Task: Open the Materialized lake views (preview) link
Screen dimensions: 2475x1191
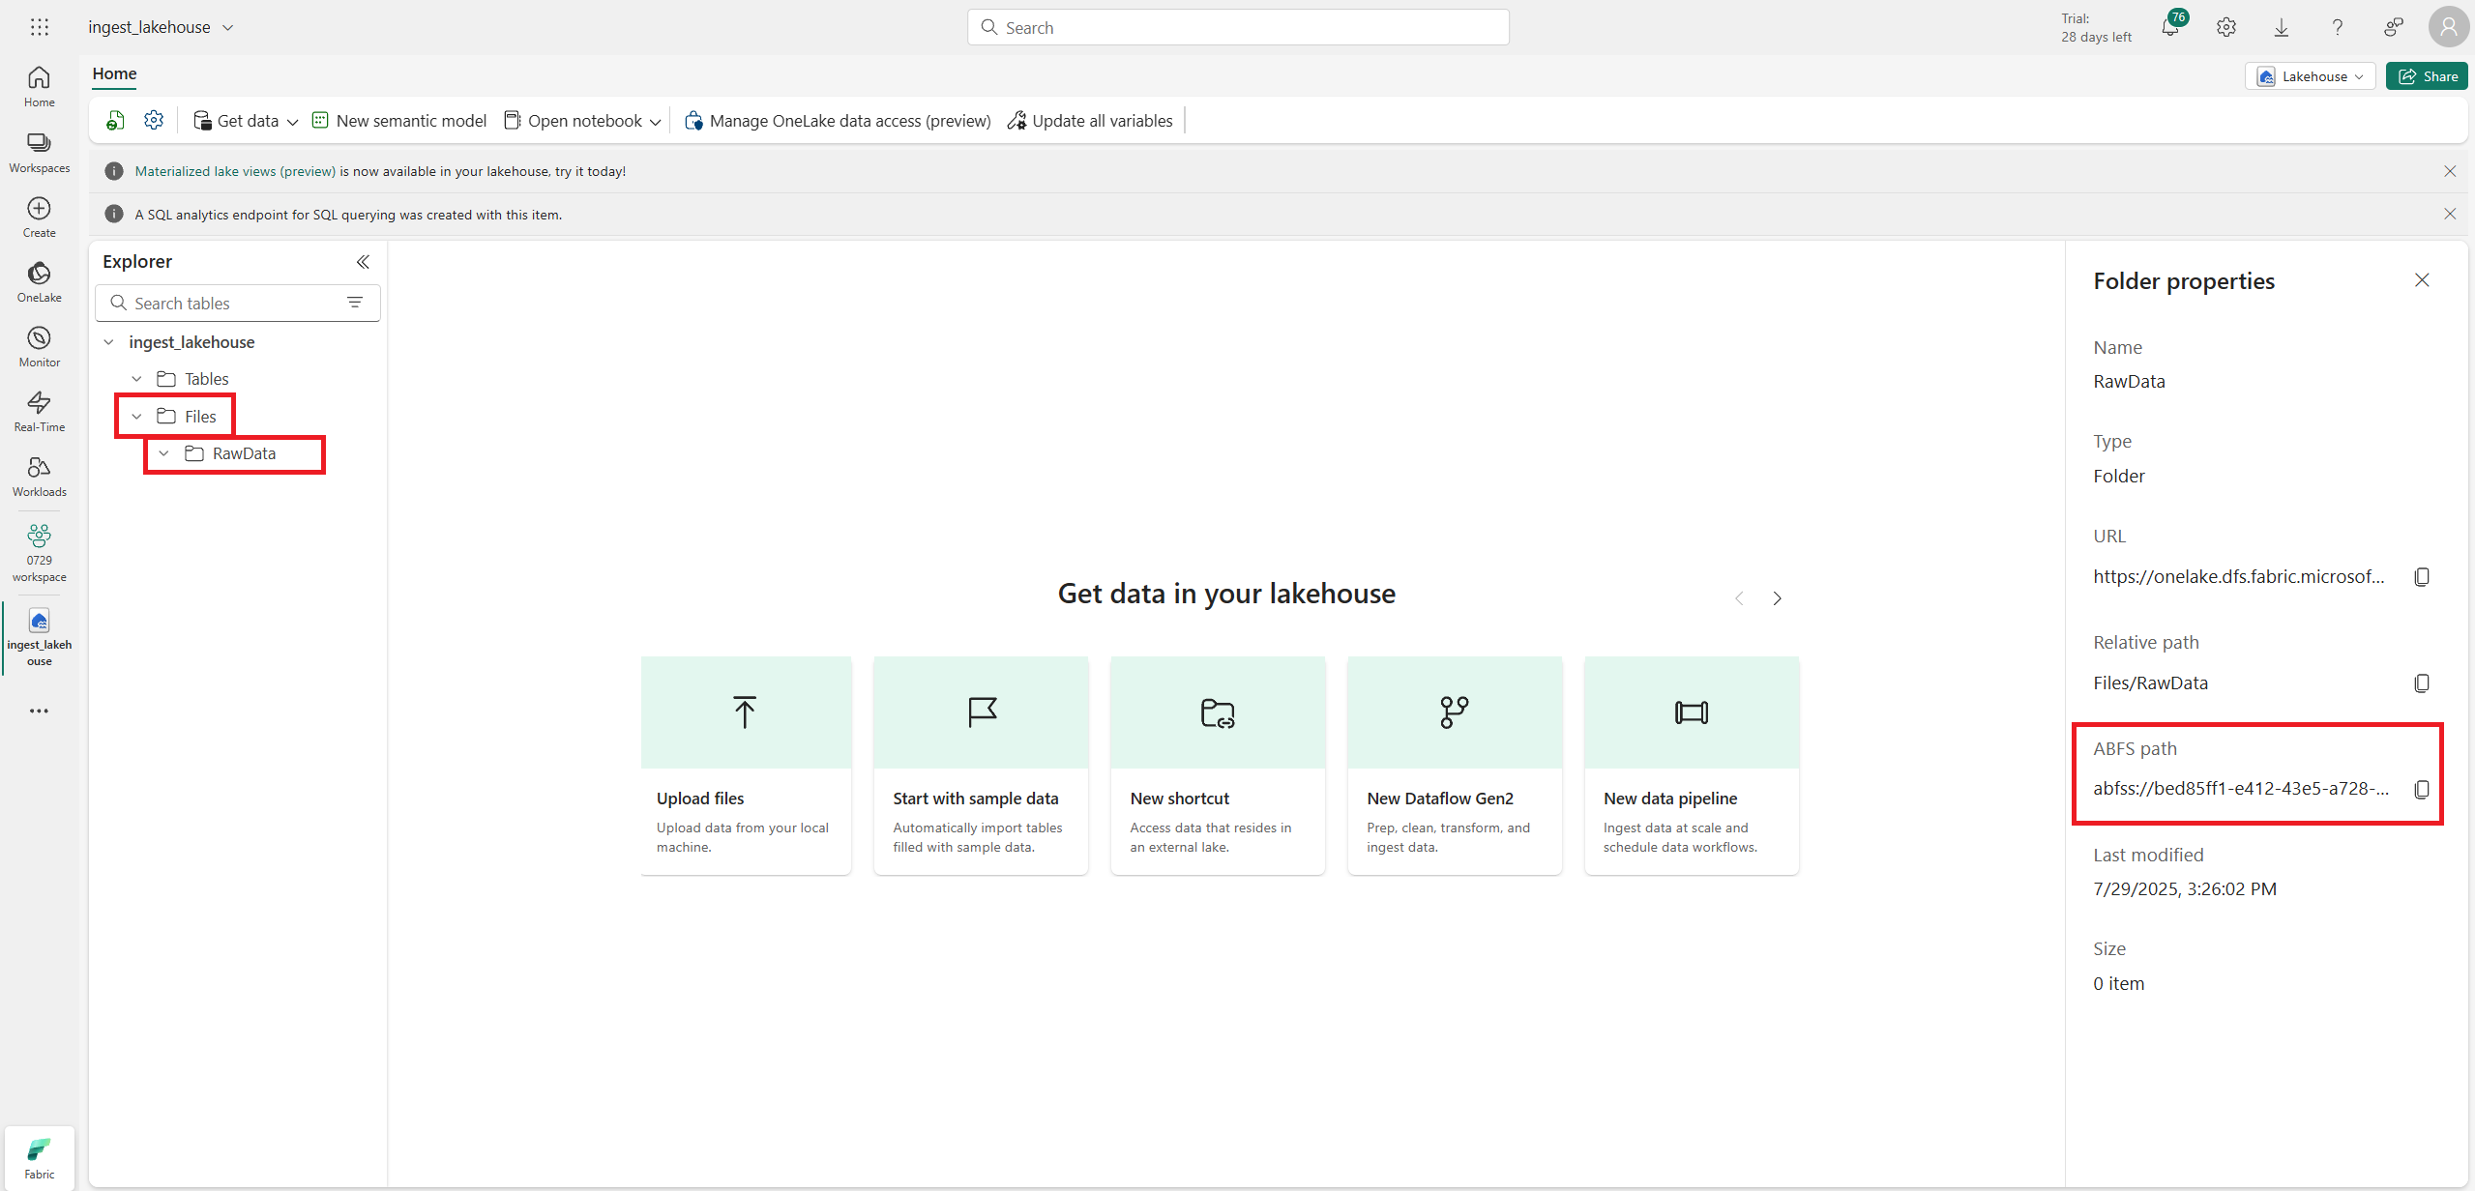Action: 235,171
